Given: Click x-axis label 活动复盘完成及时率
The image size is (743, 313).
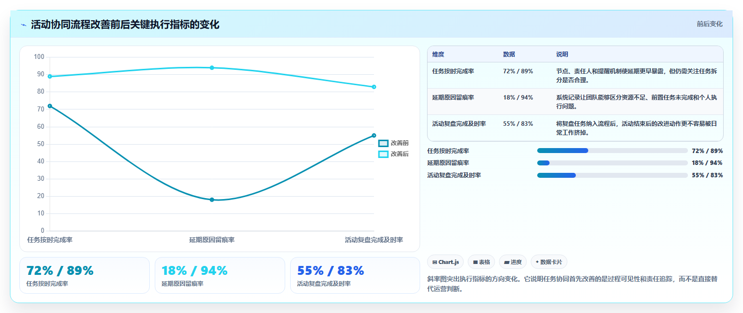Looking at the screenshot, I should pyautogui.click(x=374, y=240).
